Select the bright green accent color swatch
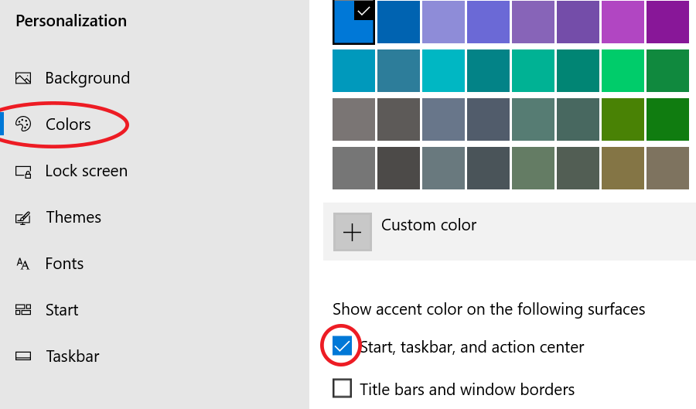 tap(623, 71)
